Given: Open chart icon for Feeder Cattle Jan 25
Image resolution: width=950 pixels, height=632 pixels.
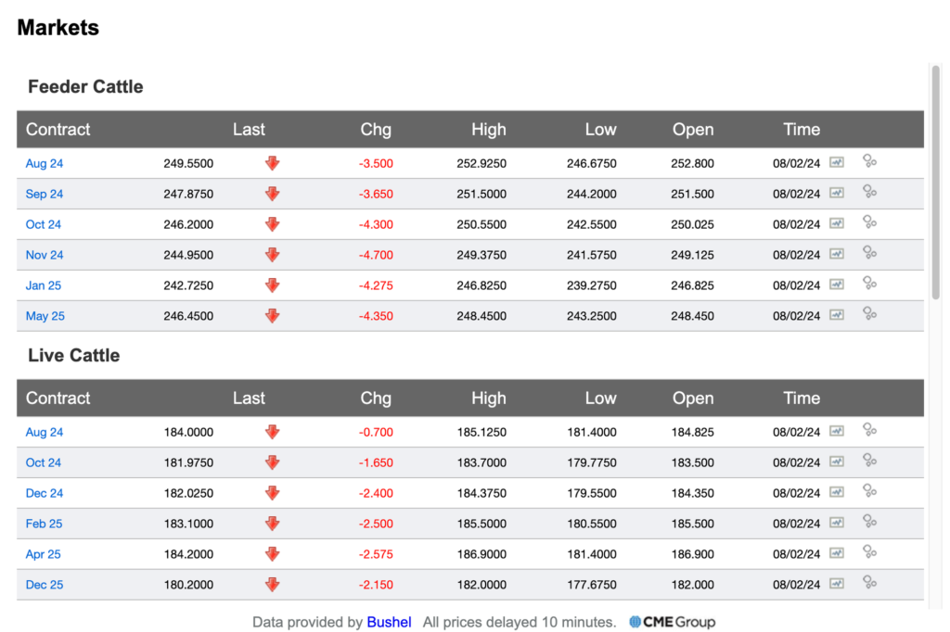Looking at the screenshot, I should 837,284.
